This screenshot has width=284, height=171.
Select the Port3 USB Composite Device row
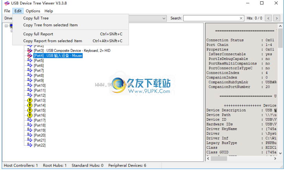pyautogui.click(x=72, y=51)
